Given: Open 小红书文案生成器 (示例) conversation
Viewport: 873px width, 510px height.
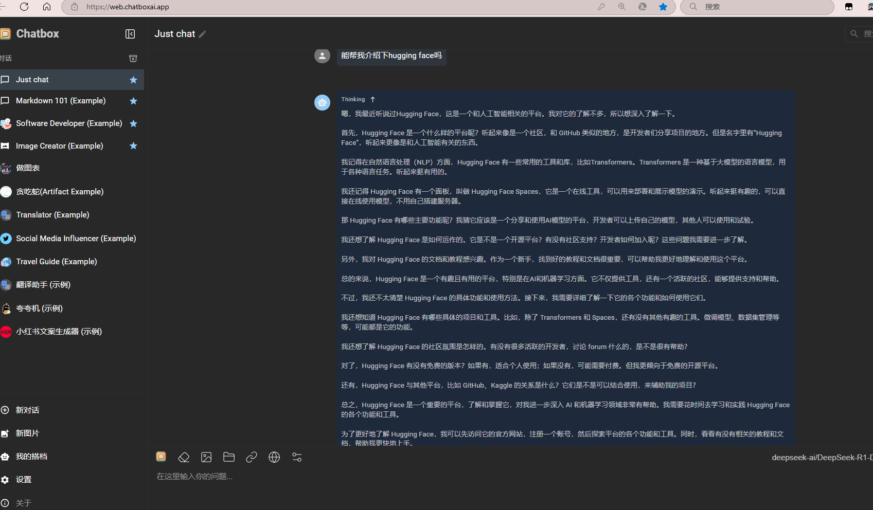Looking at the screenshot, I should point(72,332).
